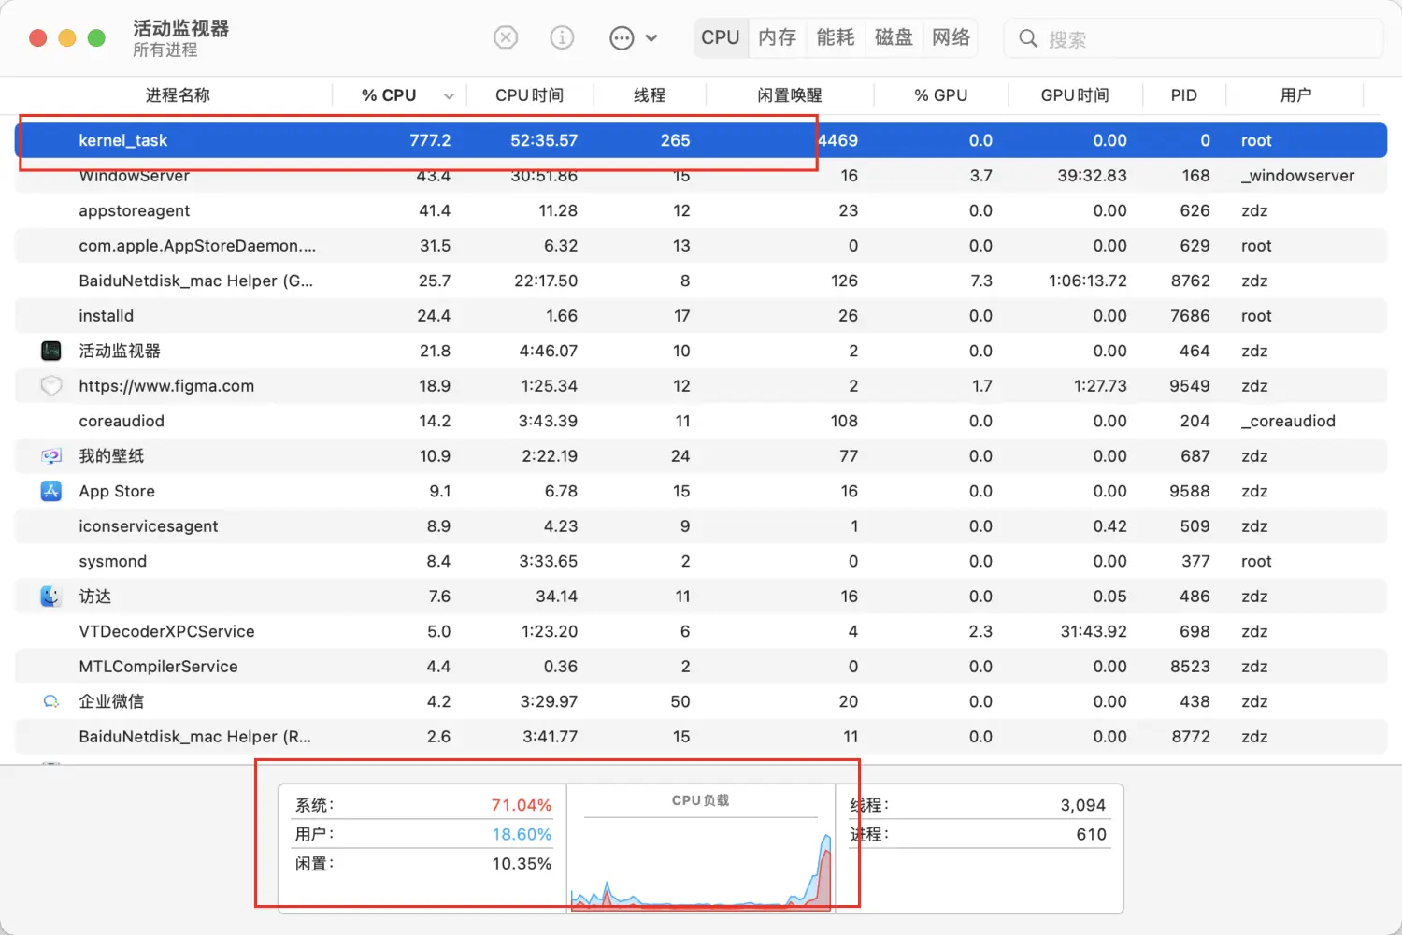Select the https://www.figma.com process

coord(166,386)
